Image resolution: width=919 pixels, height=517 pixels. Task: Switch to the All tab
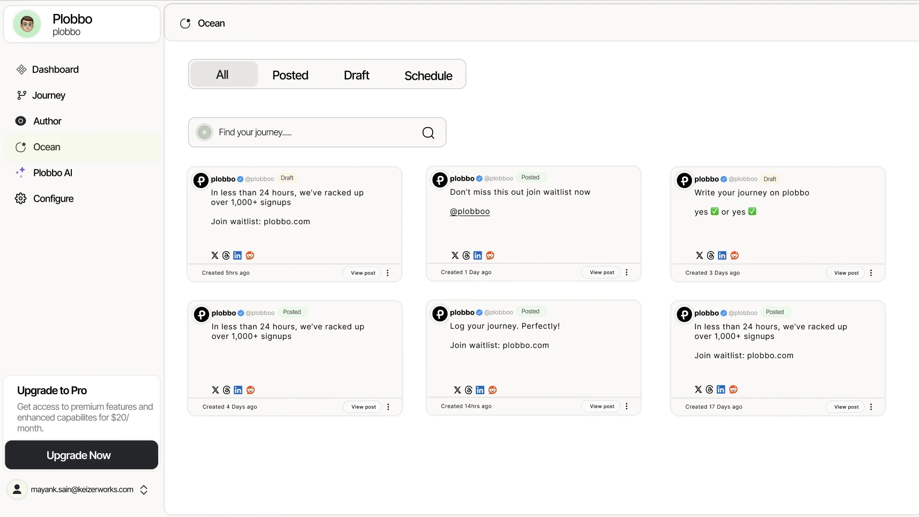(224, 75)
